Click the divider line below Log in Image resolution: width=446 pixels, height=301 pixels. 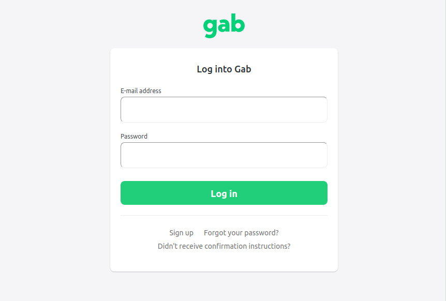224,215
